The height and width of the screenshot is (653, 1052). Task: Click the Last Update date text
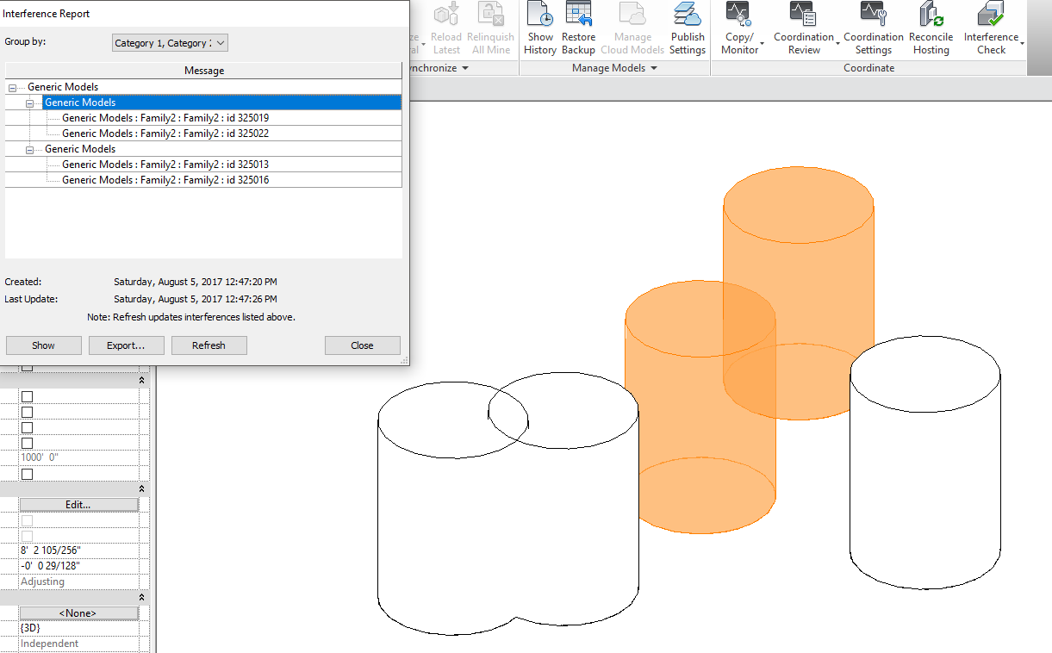(196, 299)
